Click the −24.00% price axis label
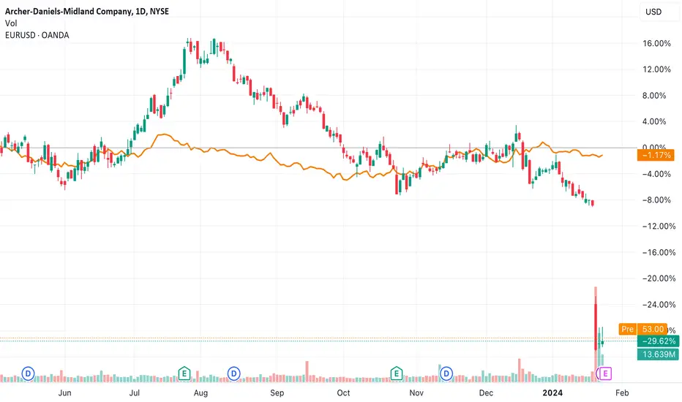 point(659,304)
